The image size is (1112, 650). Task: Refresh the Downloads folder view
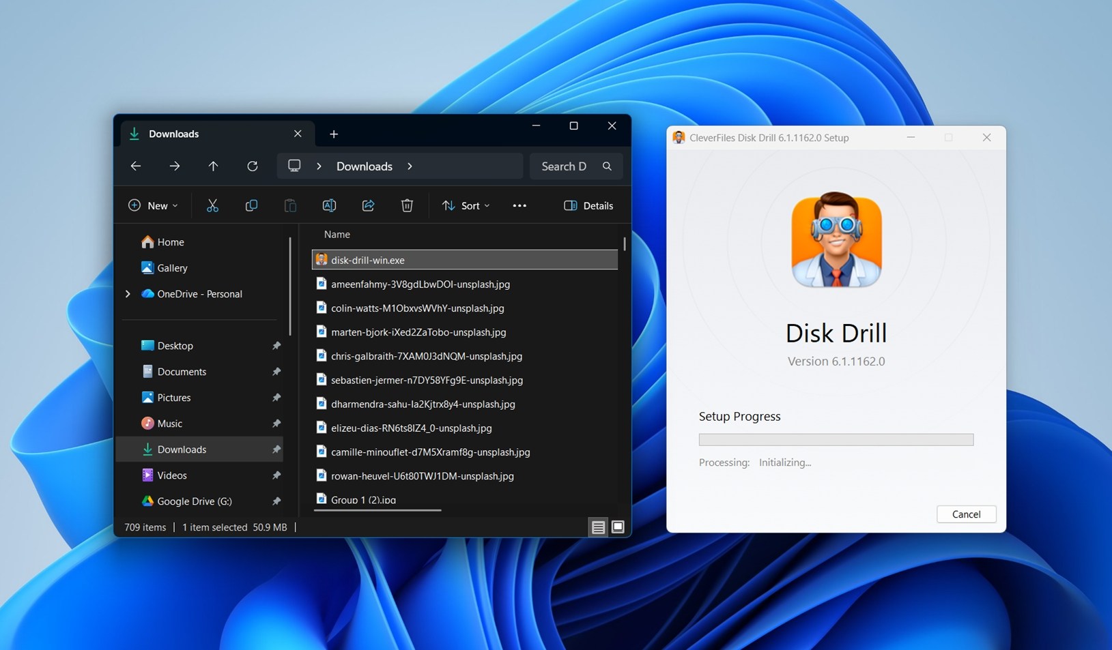pos(252,166)
